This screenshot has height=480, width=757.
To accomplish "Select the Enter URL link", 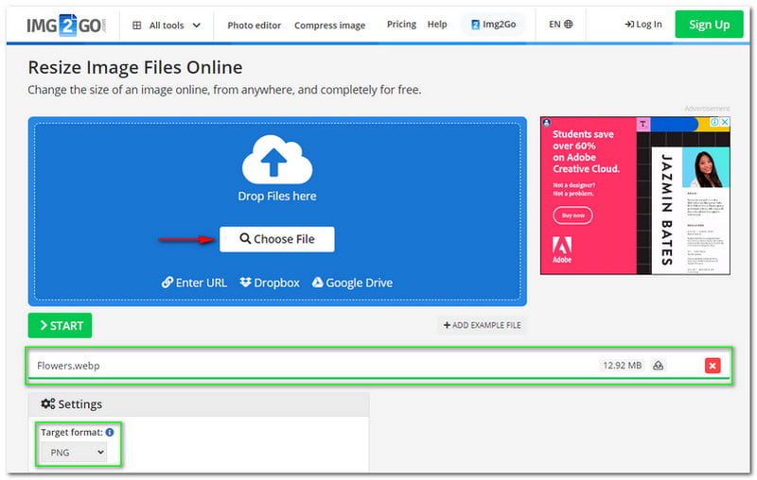I will (x=194, y=283).
